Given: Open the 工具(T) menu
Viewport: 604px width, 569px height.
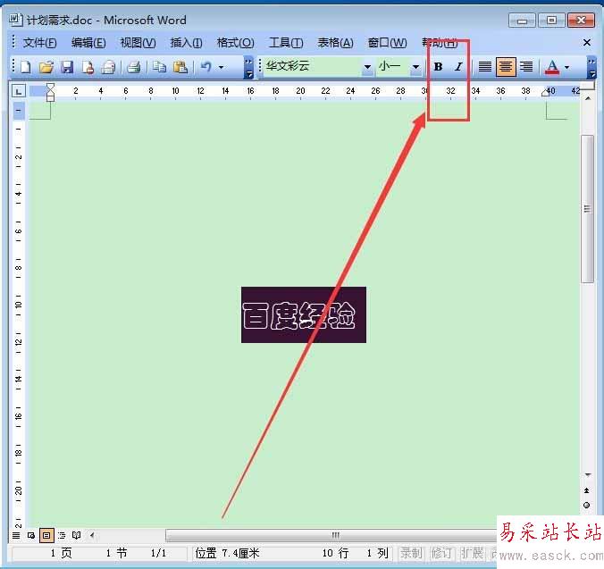Looking at the screenshot, I should [286, 42].
